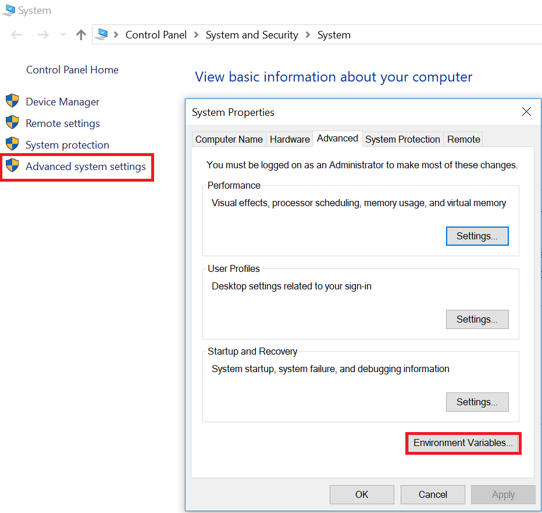
Task: Go up one level with the up arrow
Action: pos(81,34)
